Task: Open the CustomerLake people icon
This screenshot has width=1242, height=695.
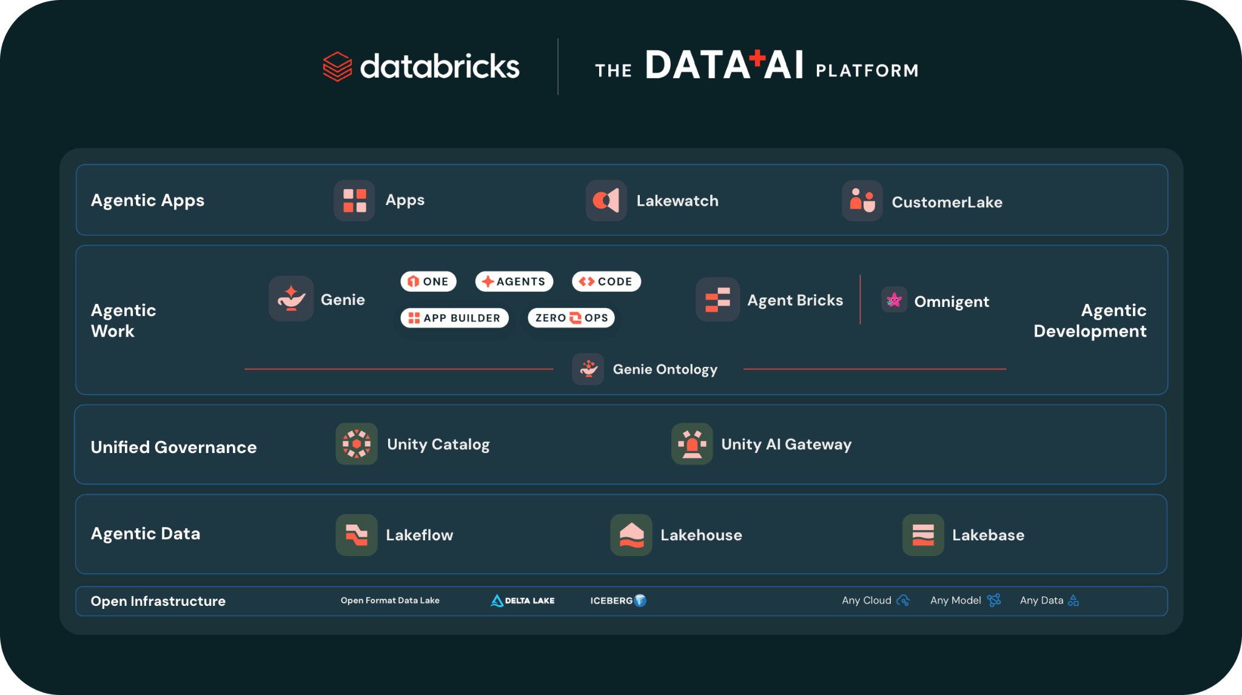Action: pos(862,201)
